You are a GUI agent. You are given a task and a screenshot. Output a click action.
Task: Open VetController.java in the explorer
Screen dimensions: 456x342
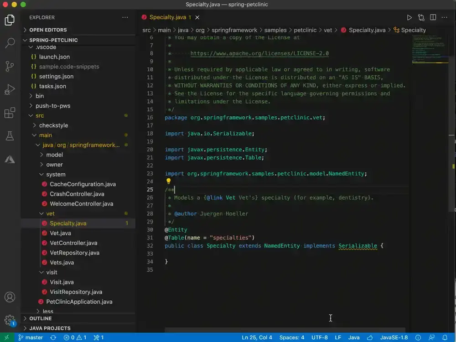(73, 243)
